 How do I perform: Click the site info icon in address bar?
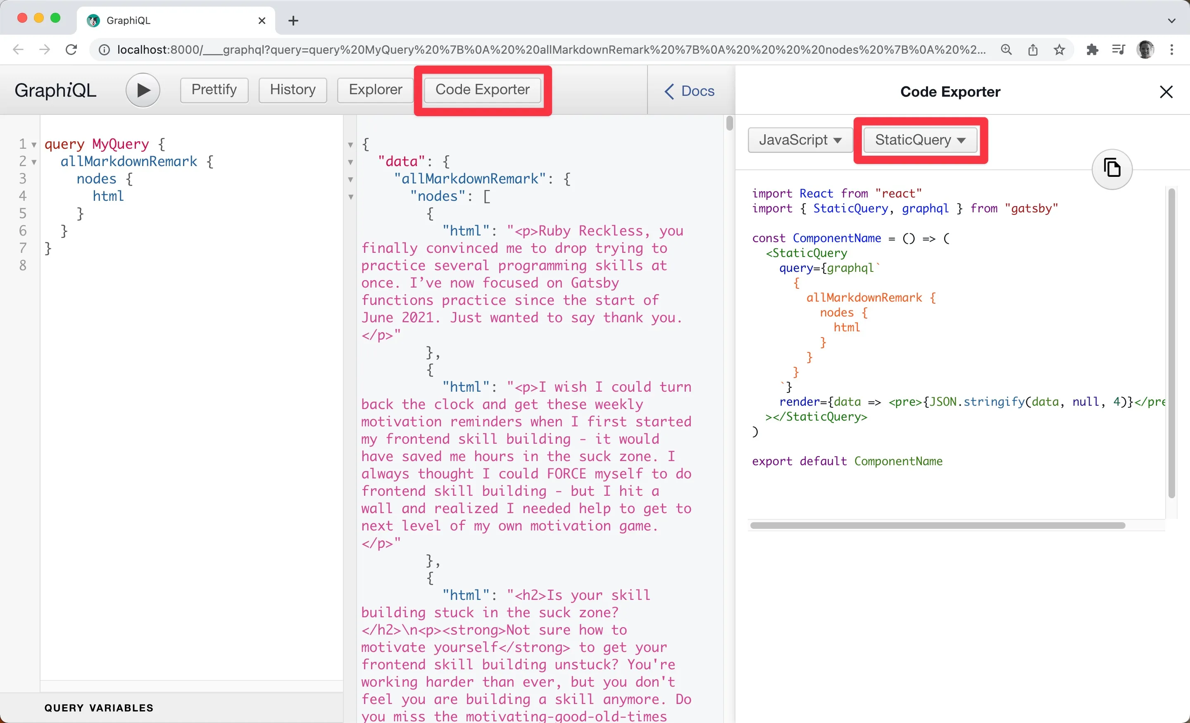pyautogui.click(x=104, y=50)
